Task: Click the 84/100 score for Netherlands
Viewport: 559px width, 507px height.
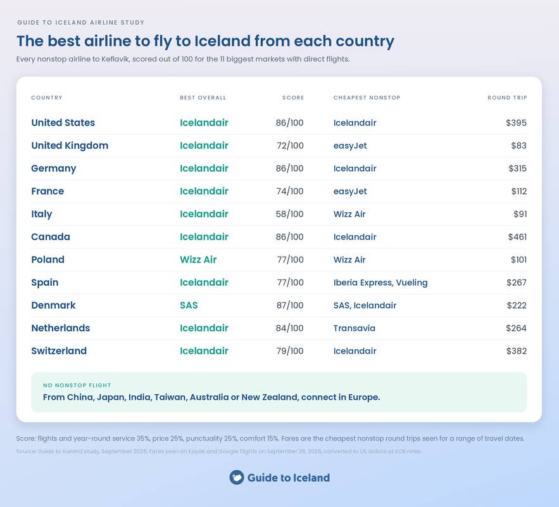Action: (x=289, y=328)
